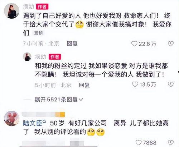Tap the 作者 badge on top comment
This screenshot has height=147, width=179.
point(42,6)
